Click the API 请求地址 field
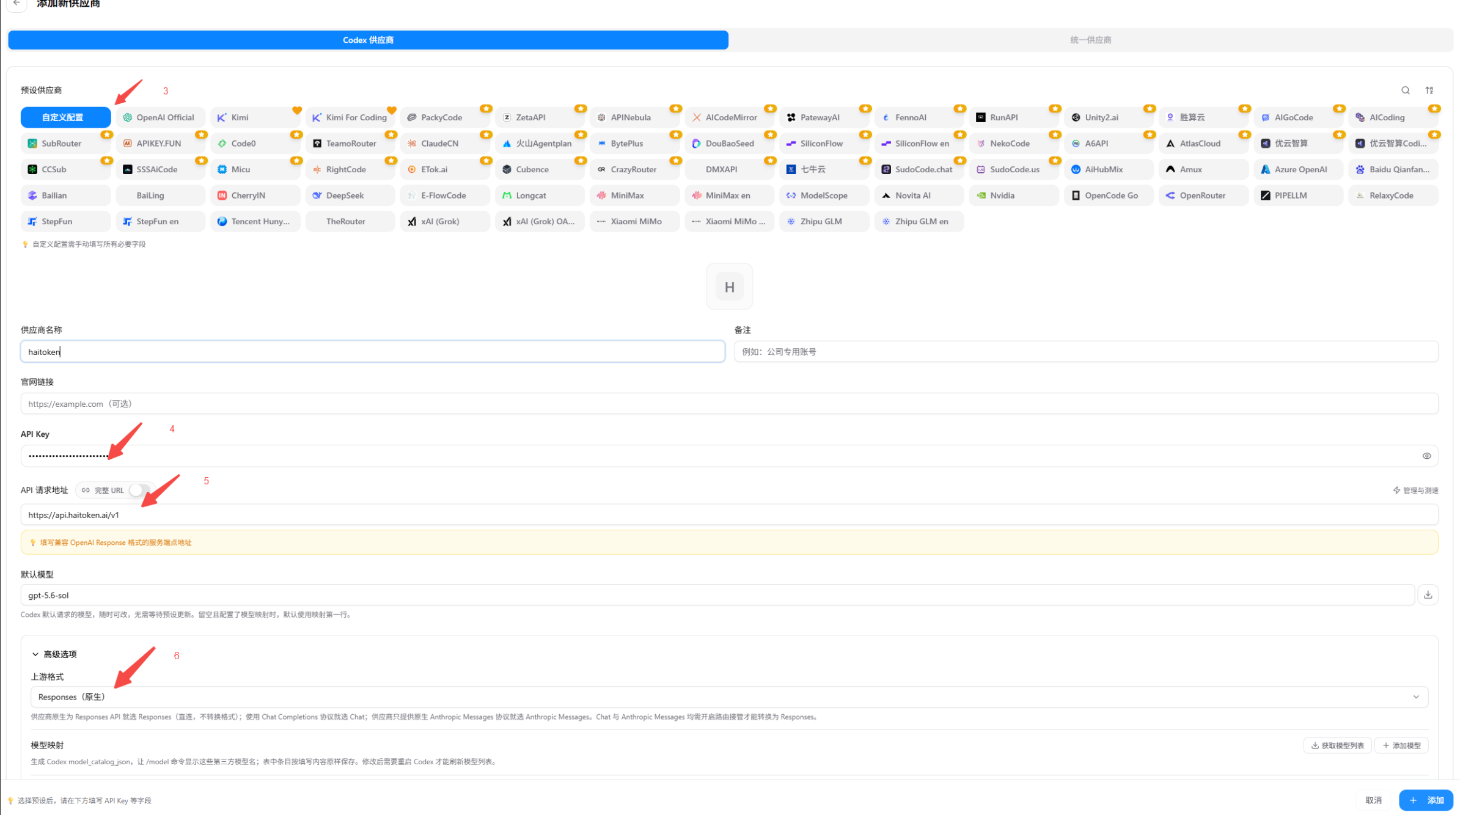The height and width of the screenshot is (815, 1460). pos(729,515)
